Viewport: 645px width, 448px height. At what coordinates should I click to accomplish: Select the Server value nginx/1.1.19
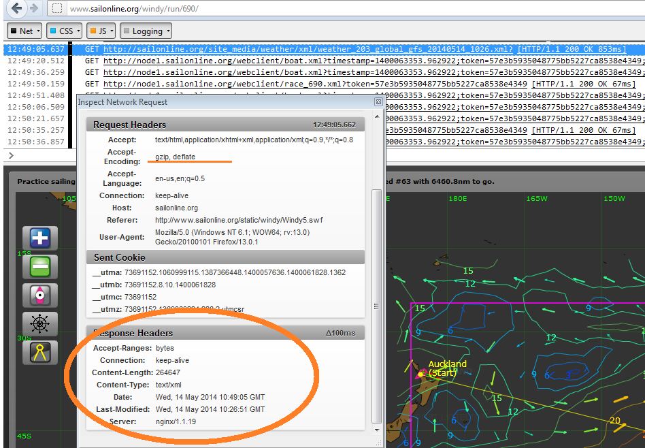(x=176, y=421)
